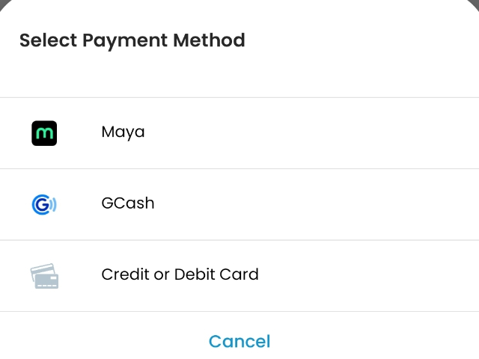
Task: Dismiss sheet via dimmed top-right corner backdrop
Action: point(477,1)
